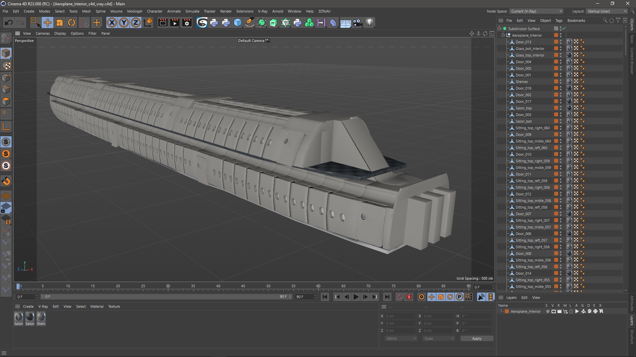Add a Cube primitive
The width and height of the screenshot is (636, 357).
tap(238, 22)
